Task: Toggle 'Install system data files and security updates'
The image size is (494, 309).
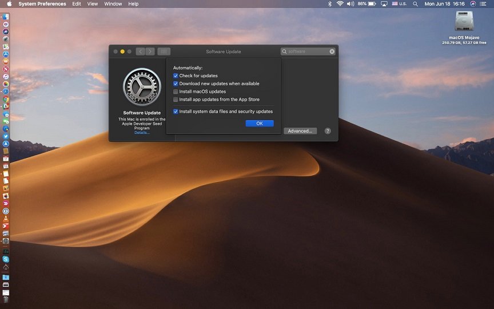Action: coord(176,112)
